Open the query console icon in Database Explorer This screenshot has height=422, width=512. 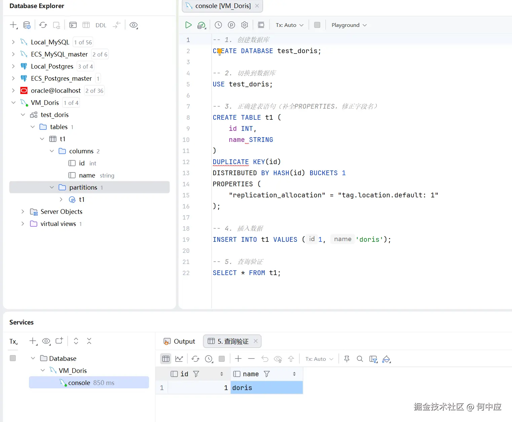pyautogui.click(x=73, y=25)
